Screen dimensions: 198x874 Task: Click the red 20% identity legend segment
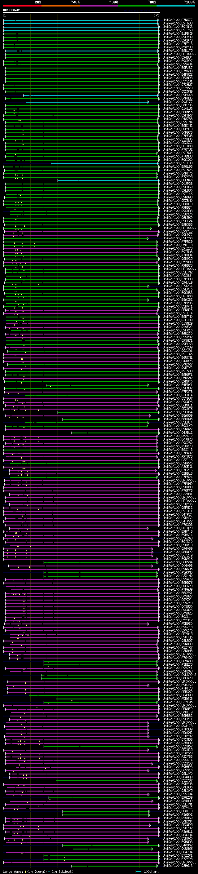[22, 6]
